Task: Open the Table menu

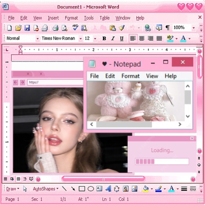Action: (x=105, y=18)
